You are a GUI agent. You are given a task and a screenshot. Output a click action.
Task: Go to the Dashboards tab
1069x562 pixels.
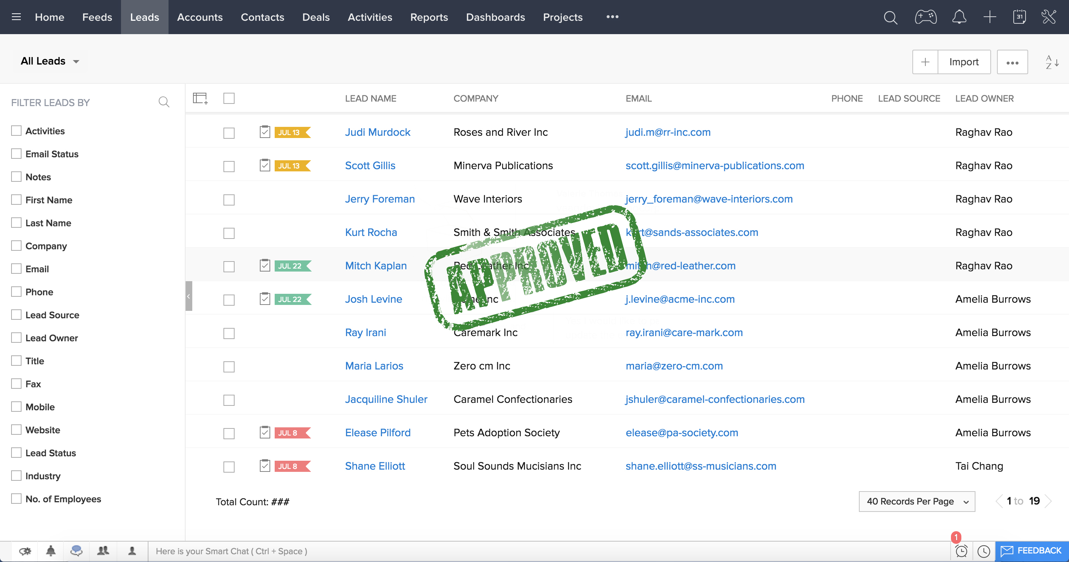point(495,17)
